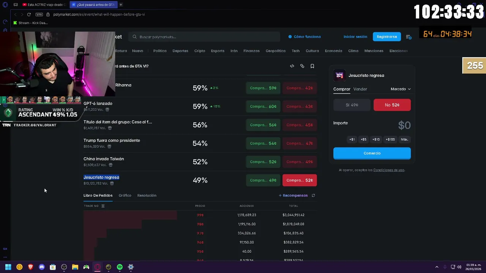Open the Esports category

click(x=218, y=51)
